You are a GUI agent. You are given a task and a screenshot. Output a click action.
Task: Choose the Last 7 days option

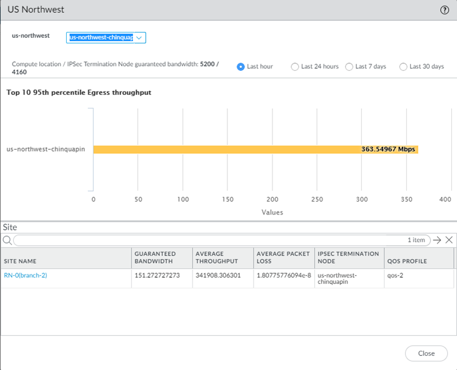[349, 66]
